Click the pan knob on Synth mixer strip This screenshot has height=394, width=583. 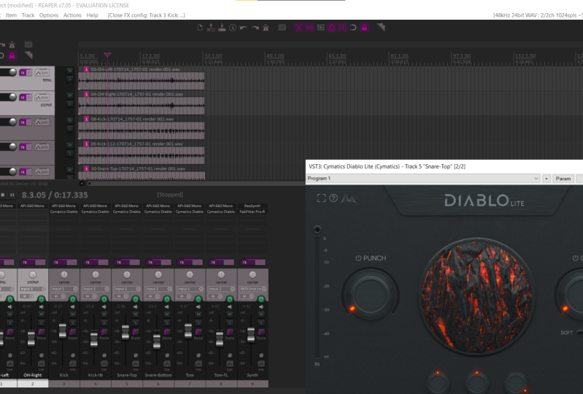[x=252, y=274]
